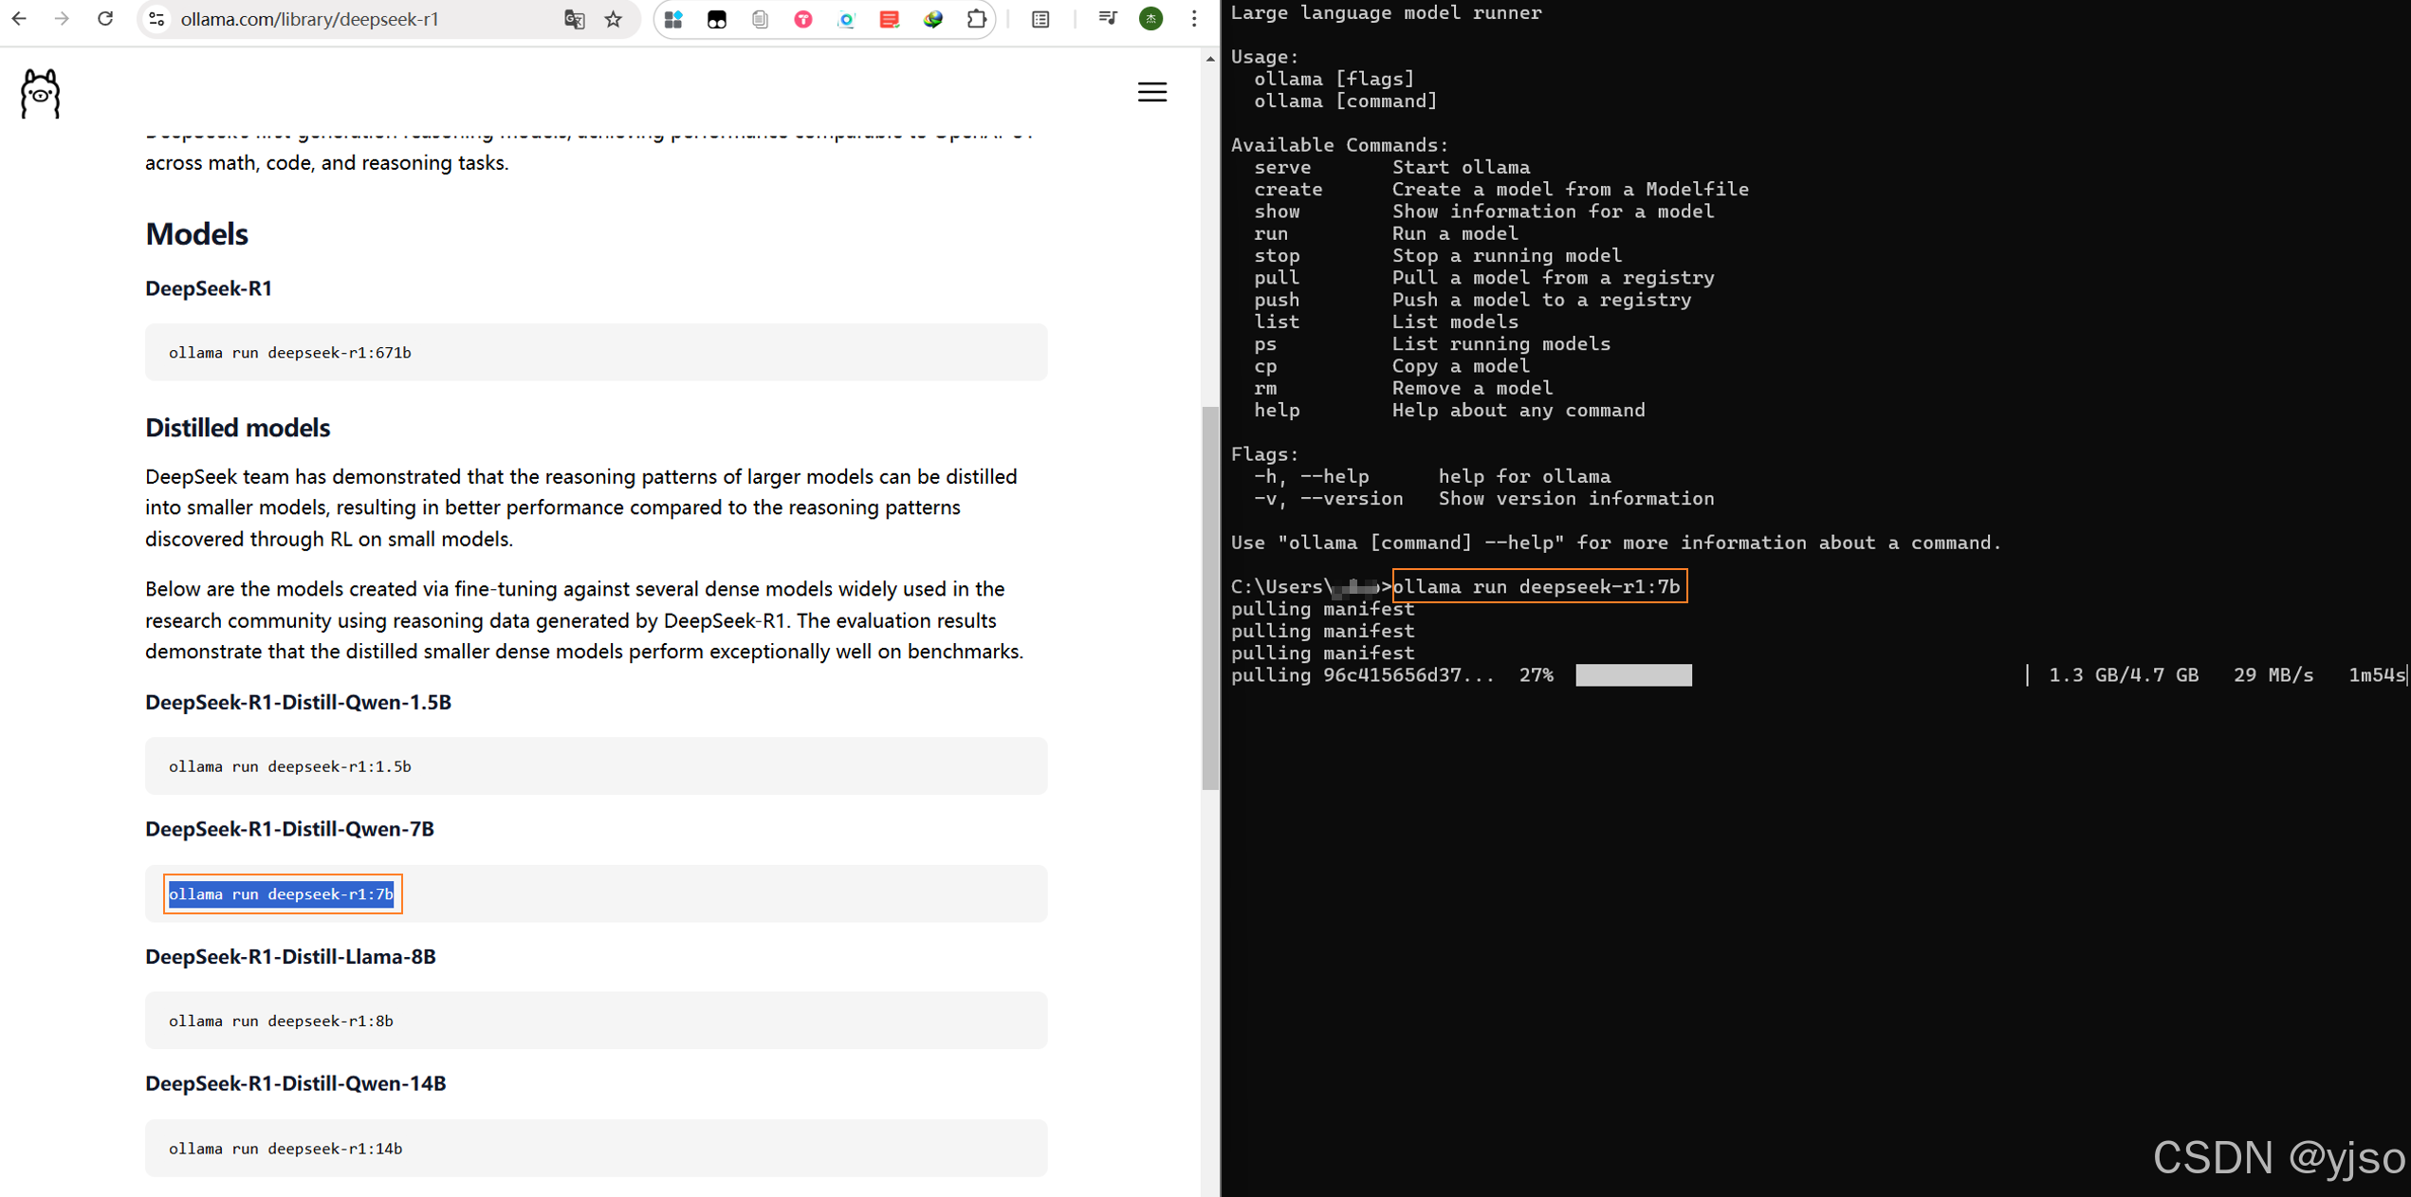Click the media control playlist icon
Image resolution: width=2411 pixels, height=1197 pixels.
pos(1107,19)
